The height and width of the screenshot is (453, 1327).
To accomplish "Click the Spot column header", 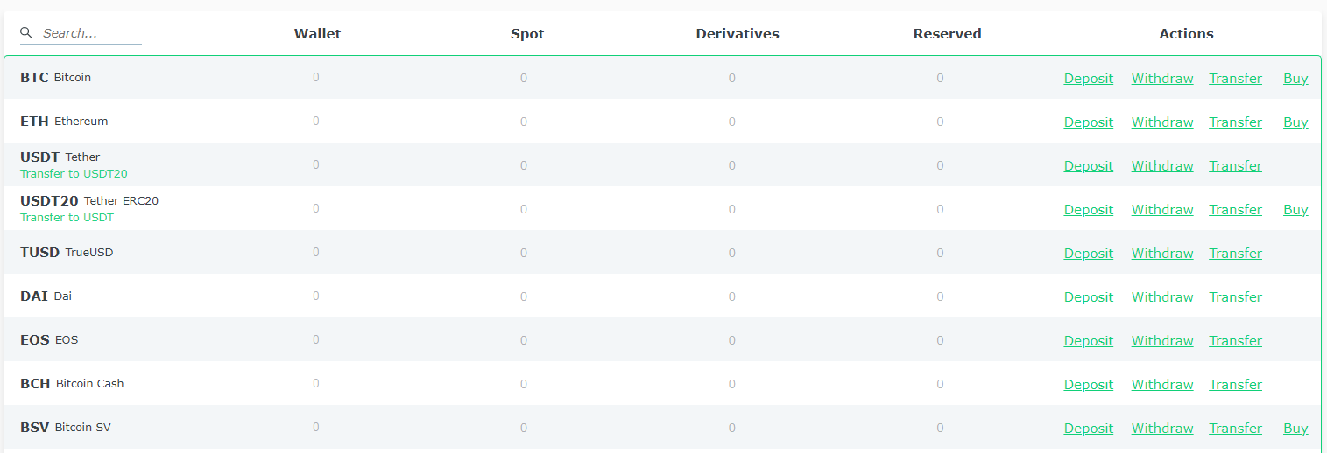I will coord(527,34).
